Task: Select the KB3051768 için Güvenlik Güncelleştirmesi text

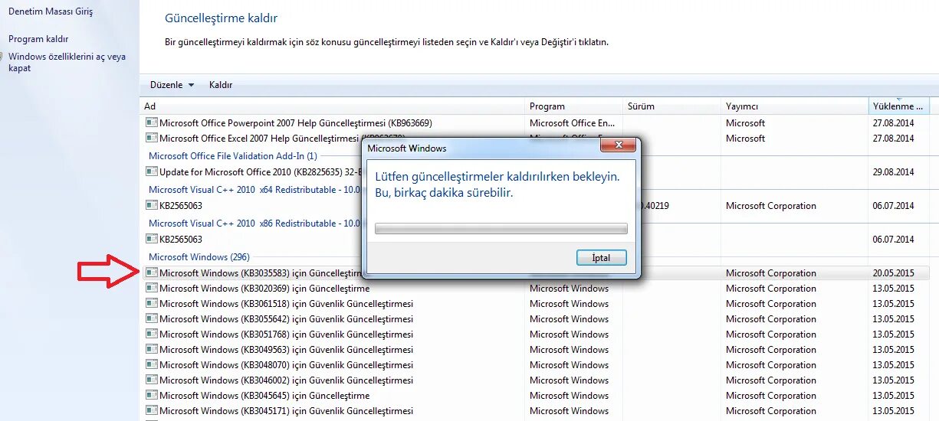Action: click(286, 335)
